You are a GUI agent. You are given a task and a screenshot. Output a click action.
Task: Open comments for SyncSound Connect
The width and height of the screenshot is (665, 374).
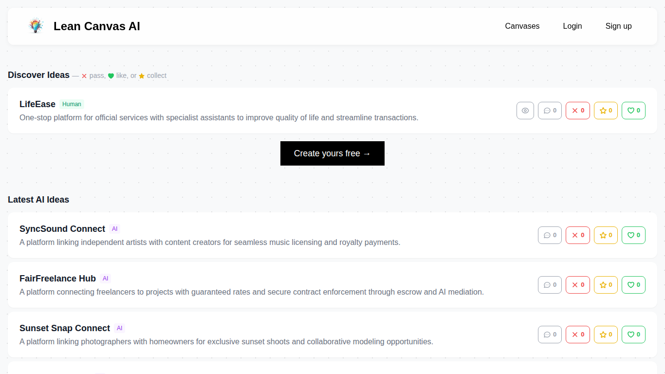(550, 235)
